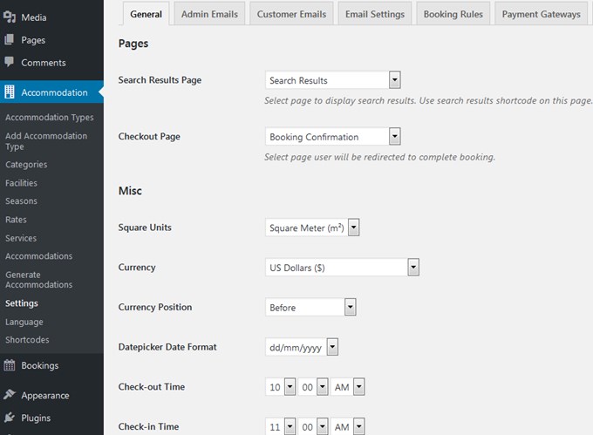Open Appearance in the sidebar

(45, 395)
